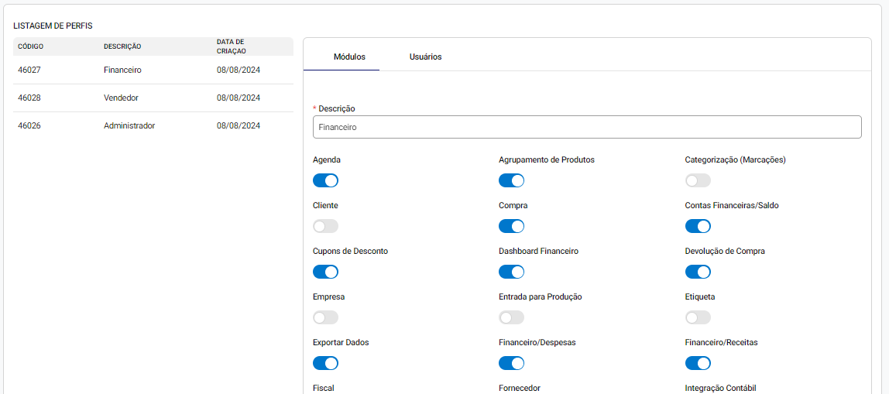
Task: Turn off Contas Financeiras/Saldo toggle
Action: (x=698, y=226)
